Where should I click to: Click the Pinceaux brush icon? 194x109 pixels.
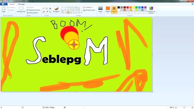click(x=56, y=8)
